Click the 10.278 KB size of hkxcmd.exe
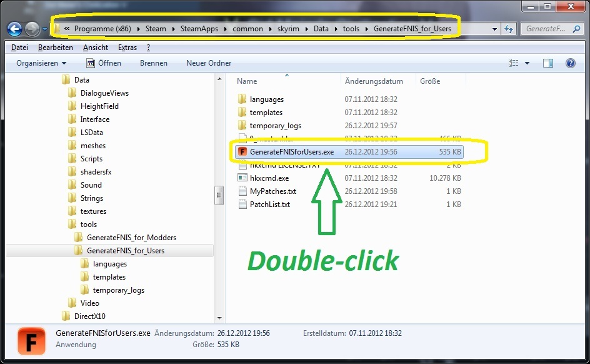590x364 pixels. 445,178
